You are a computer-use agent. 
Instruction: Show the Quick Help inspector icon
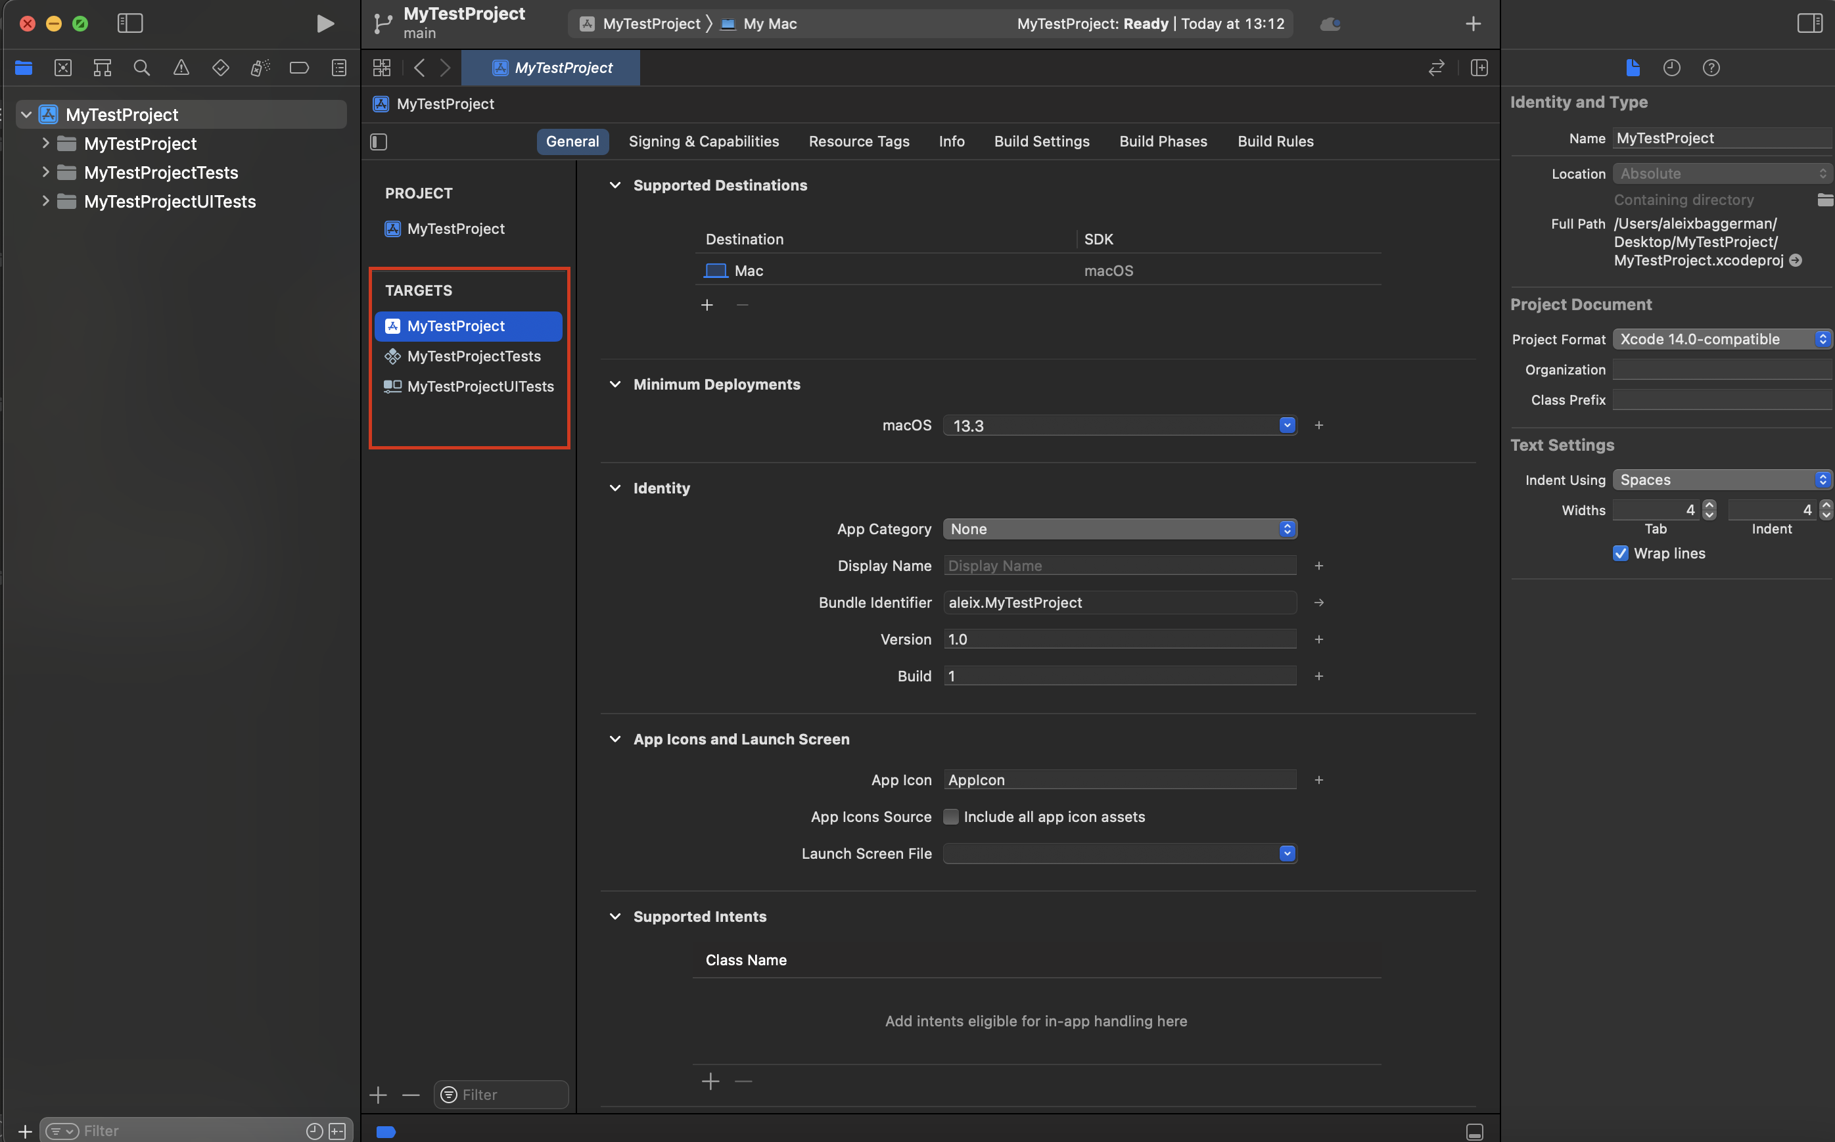[1711, 68]
